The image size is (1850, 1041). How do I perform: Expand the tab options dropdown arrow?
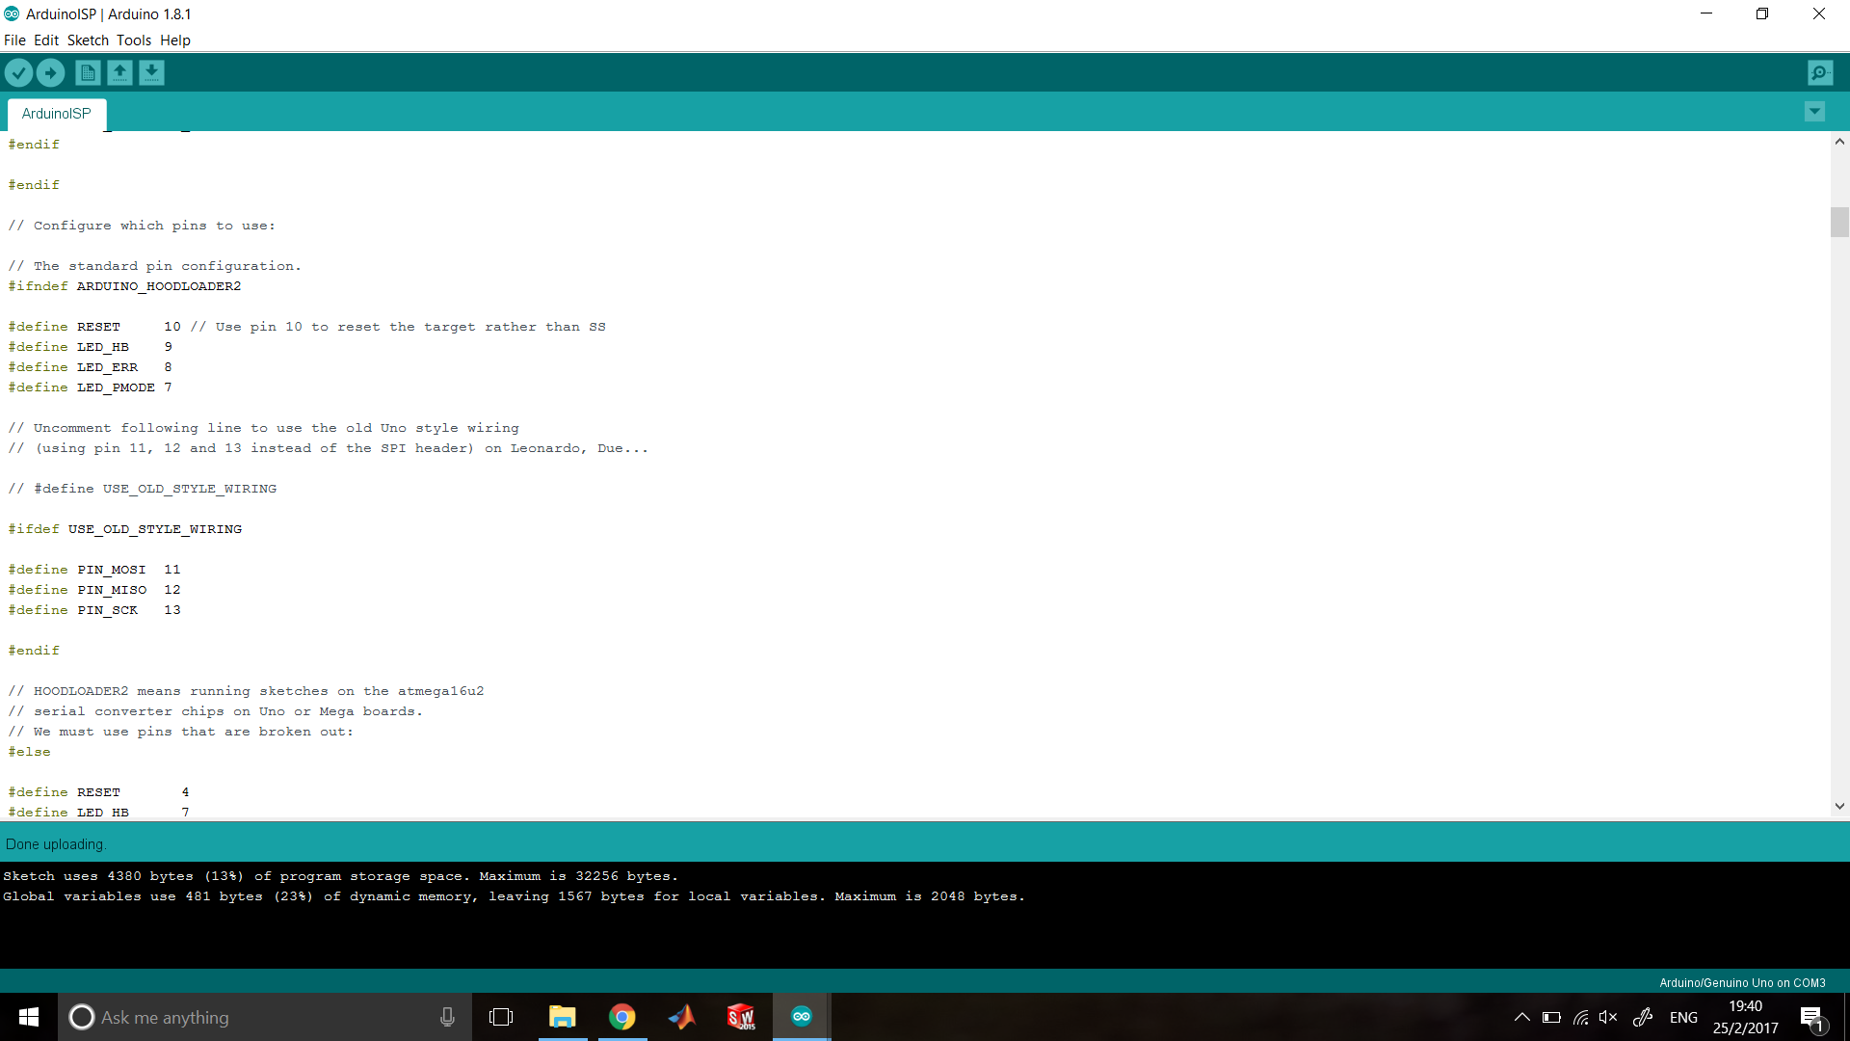1814,112
